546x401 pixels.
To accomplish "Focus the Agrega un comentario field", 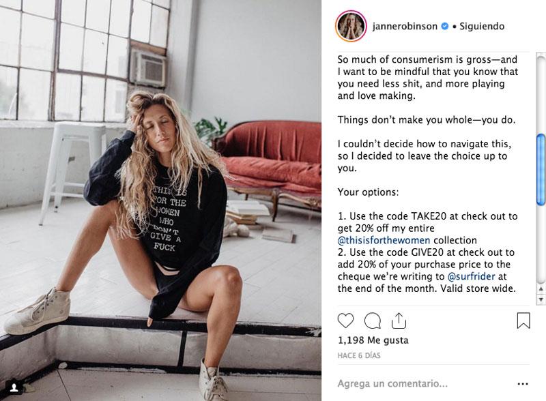I will pyautogui.click(x=425, y=383).
